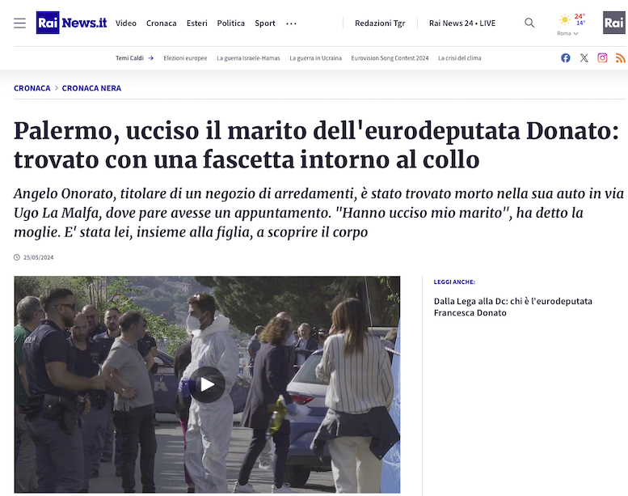This screenshot has height=496, width=628.
Task: Go to the Cronaca menu item
Action: point(162,23)
